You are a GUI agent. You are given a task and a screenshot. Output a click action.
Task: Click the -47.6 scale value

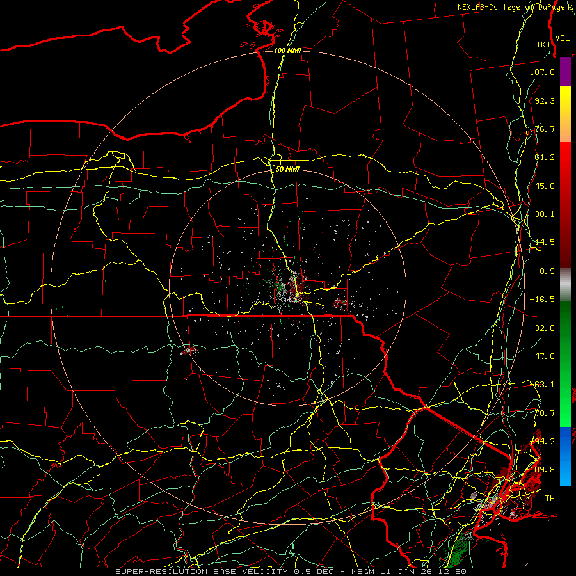[542, 356]
